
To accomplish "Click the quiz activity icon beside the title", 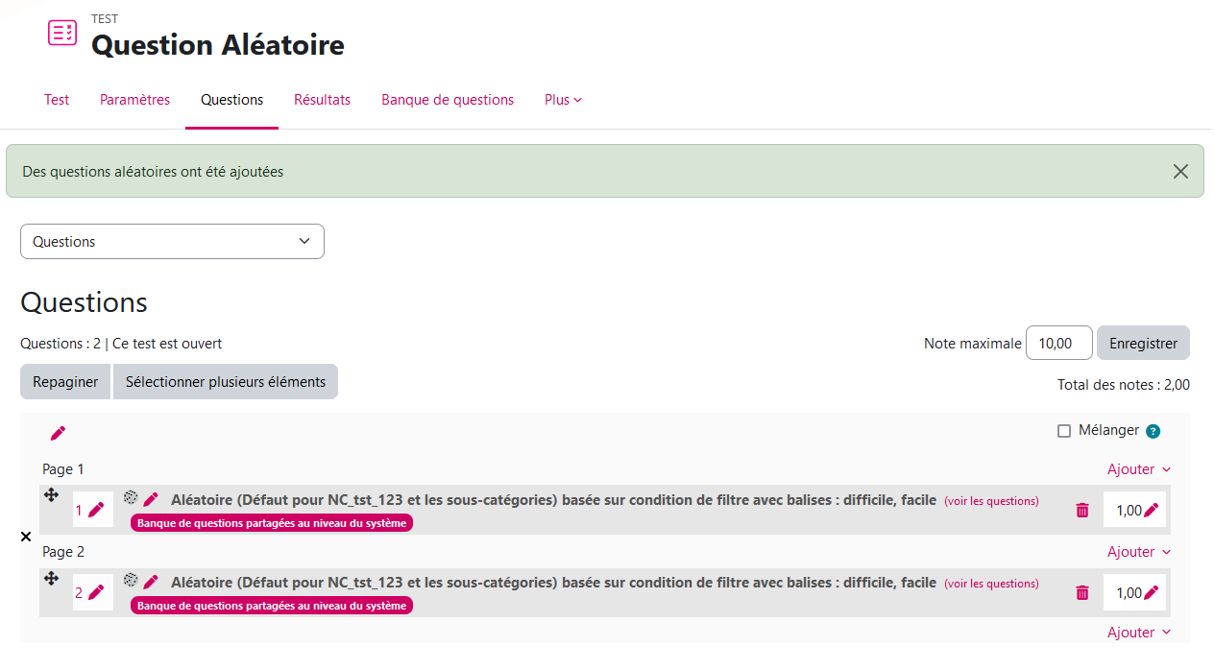I will tap(62, 33).
